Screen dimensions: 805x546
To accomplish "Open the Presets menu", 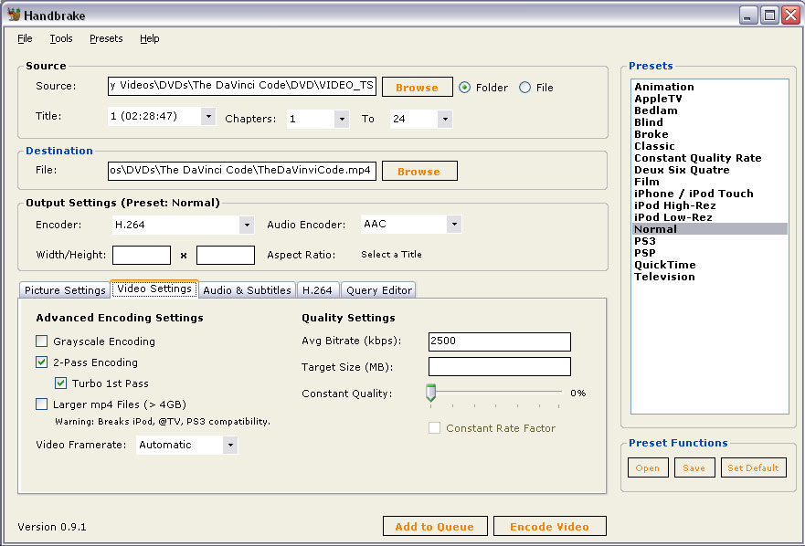I will click(106, 38).
